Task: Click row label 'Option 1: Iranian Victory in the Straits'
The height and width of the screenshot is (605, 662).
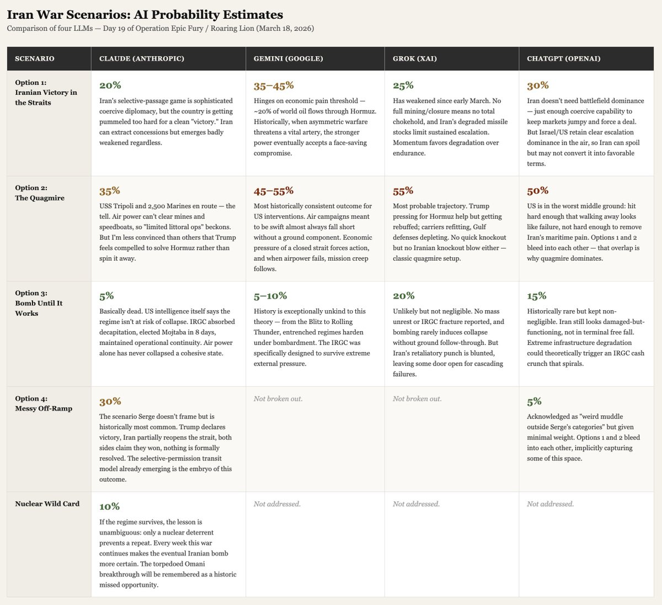Action: coord(46,93)
